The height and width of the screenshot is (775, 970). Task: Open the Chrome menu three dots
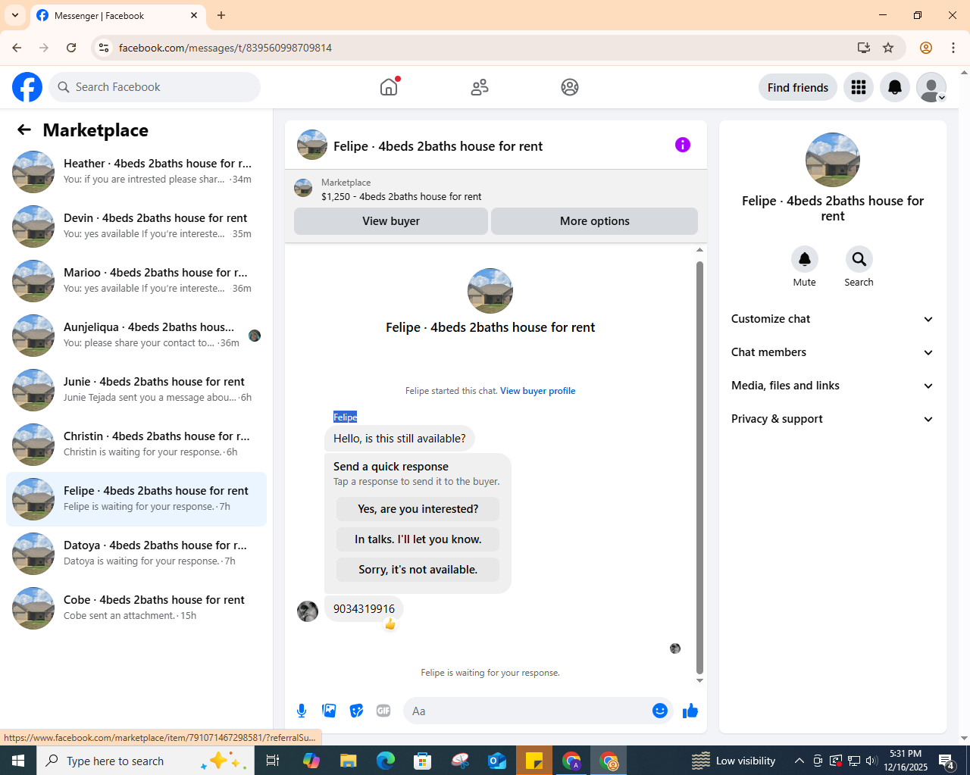[953, 48]
